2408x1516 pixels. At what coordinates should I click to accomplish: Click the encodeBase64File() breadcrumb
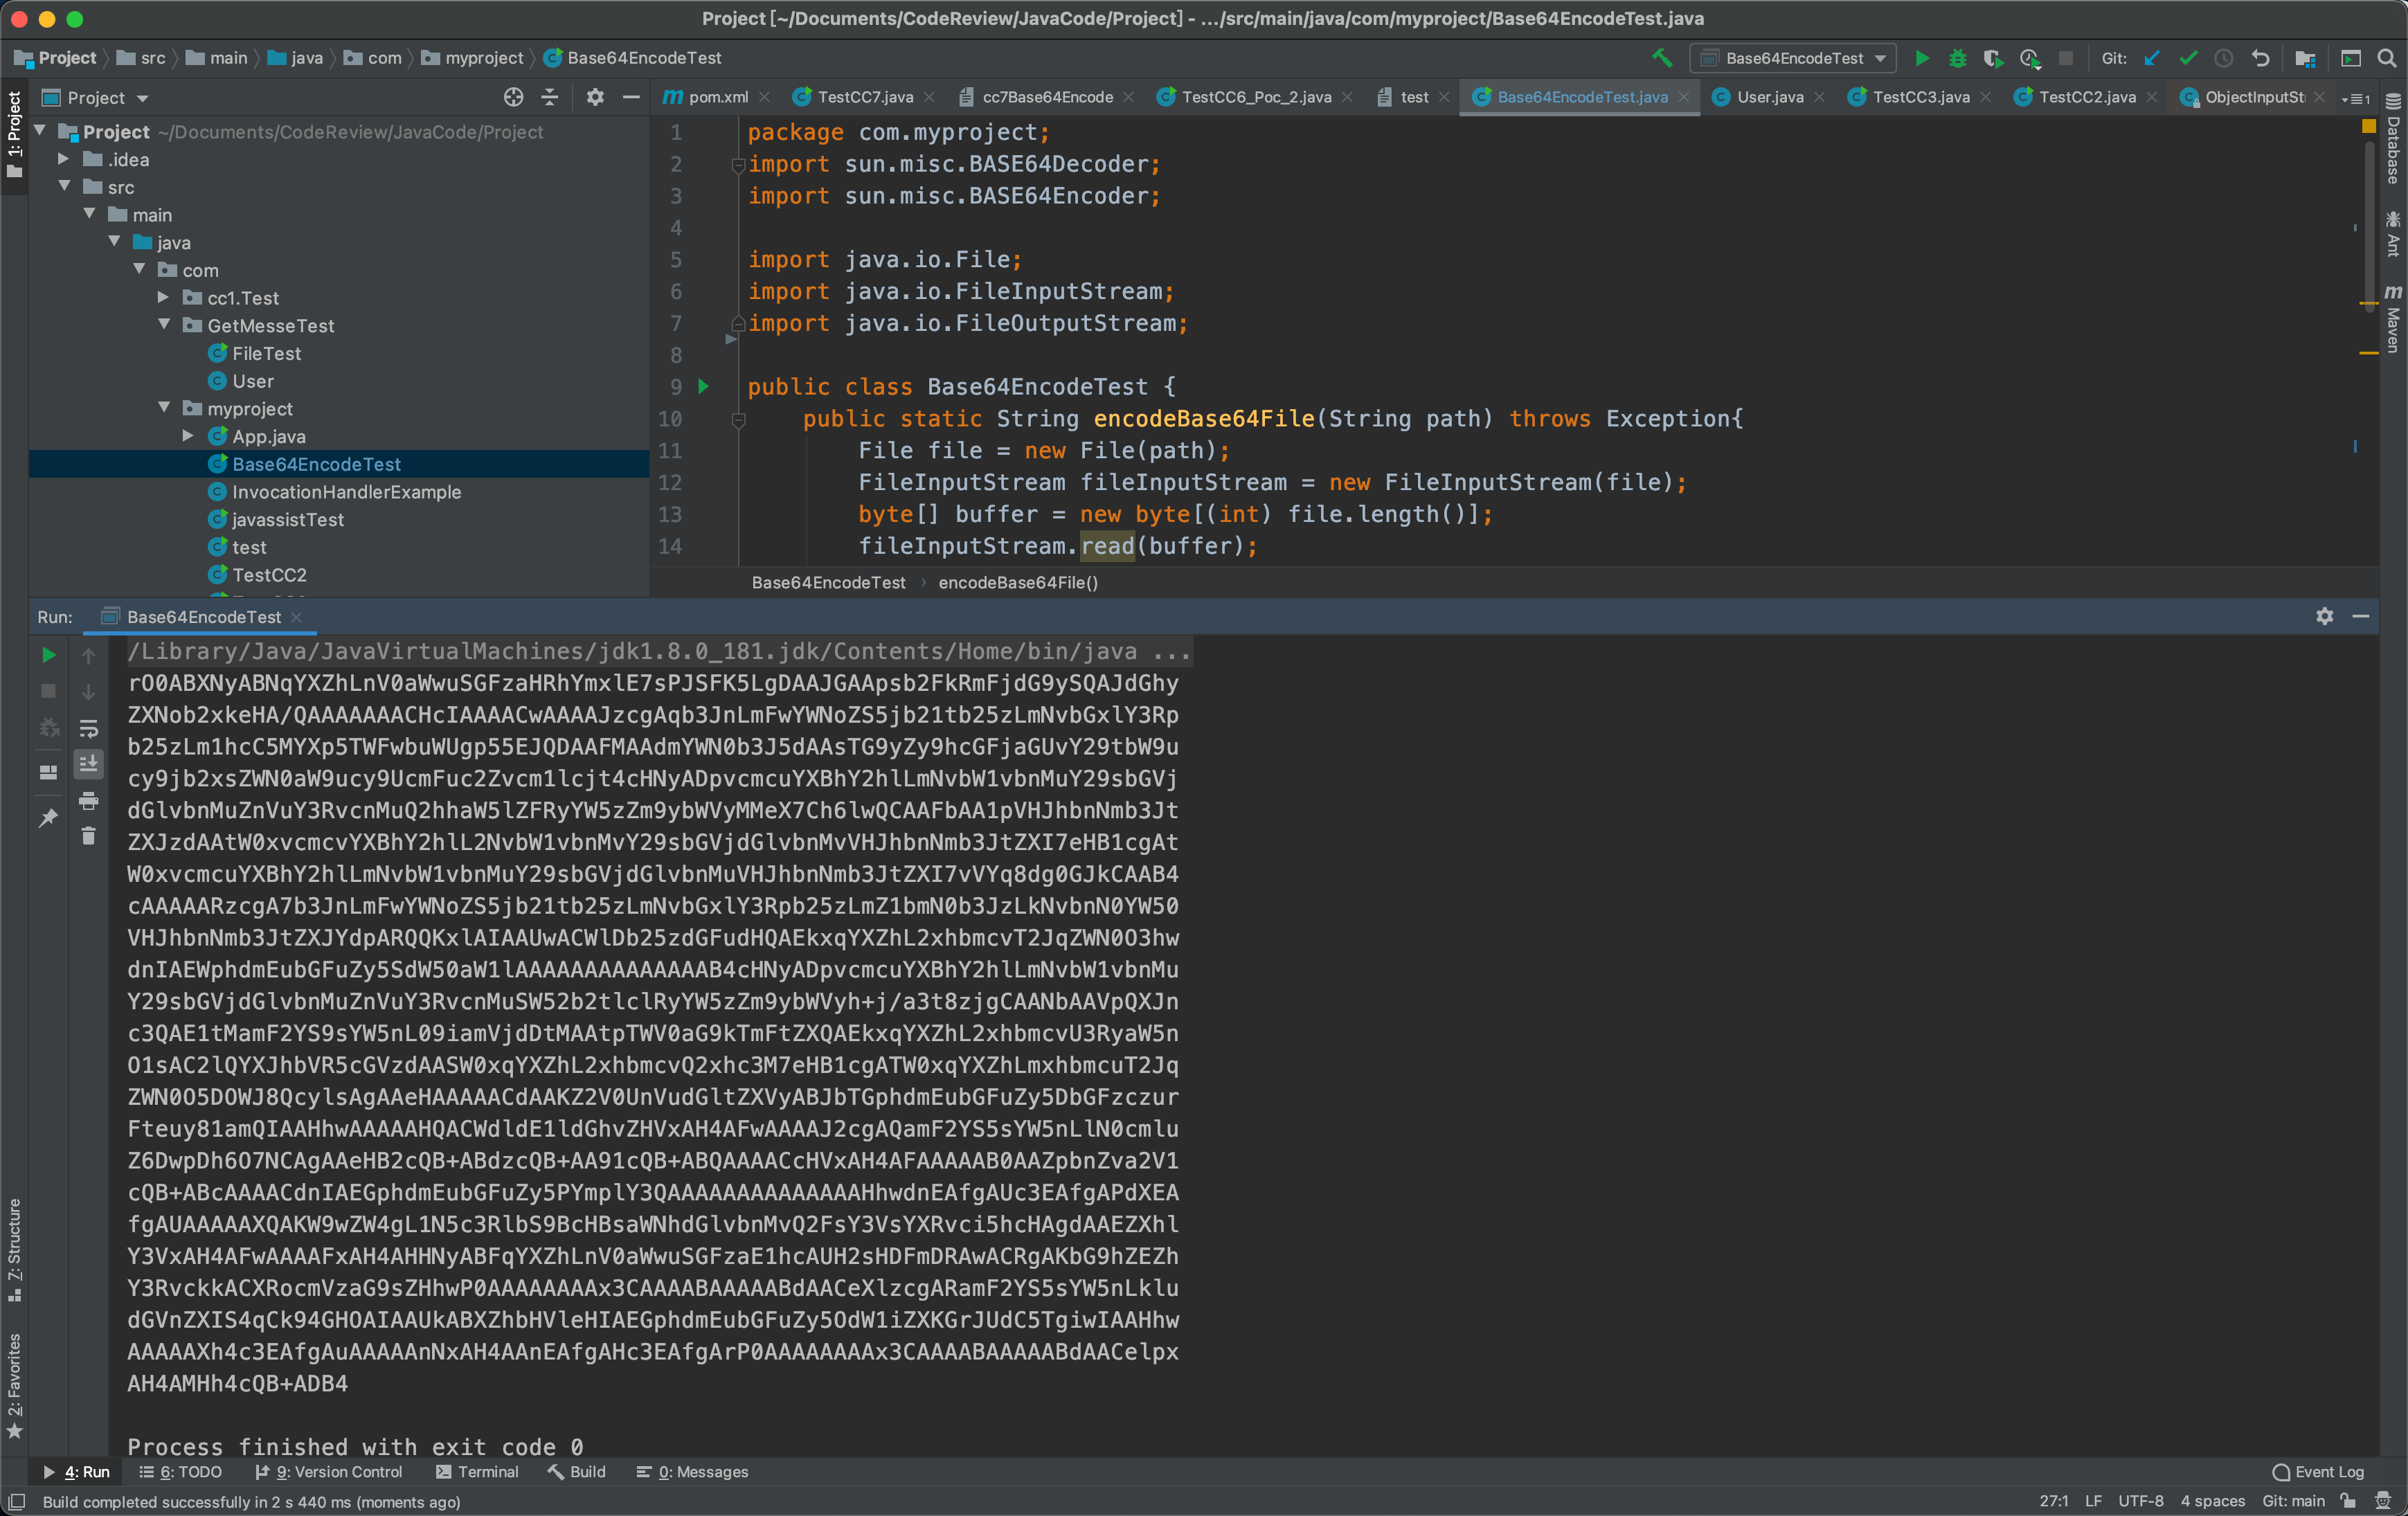(x=1017, y=583)
